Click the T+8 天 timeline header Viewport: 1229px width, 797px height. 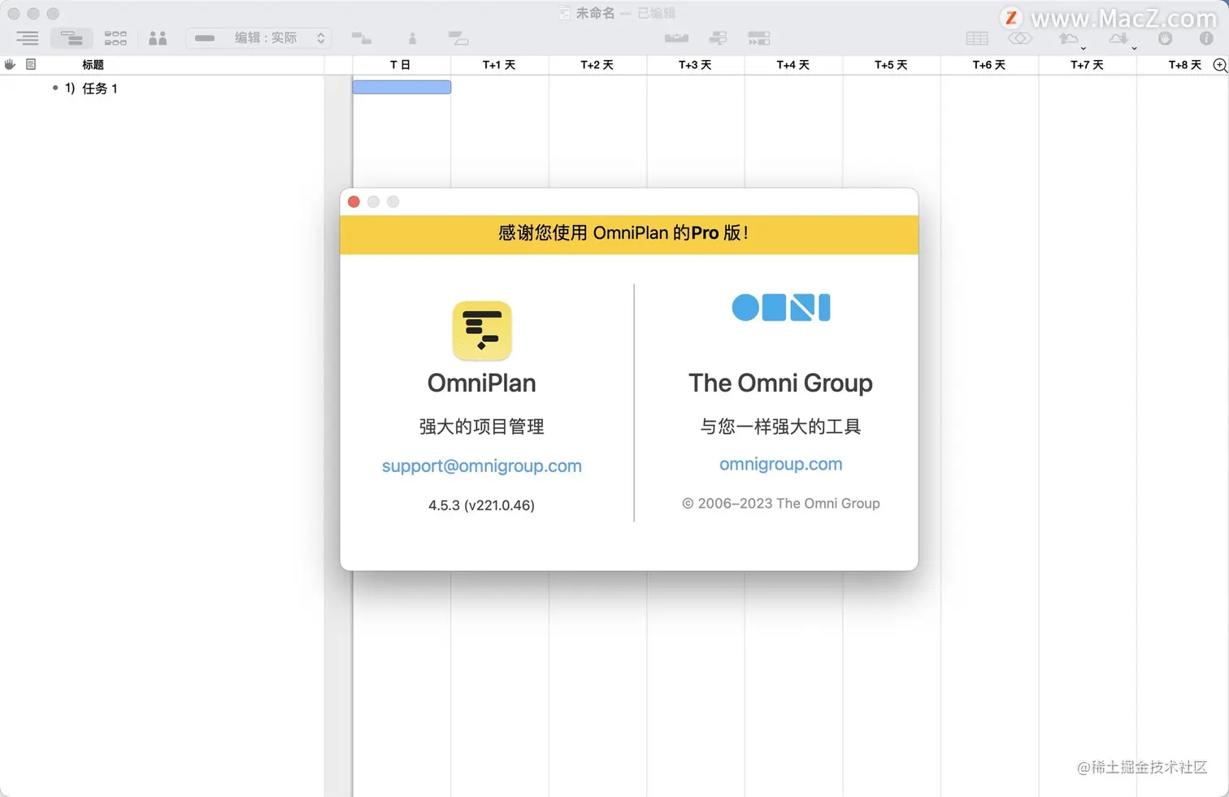(x=1185, y=65)
